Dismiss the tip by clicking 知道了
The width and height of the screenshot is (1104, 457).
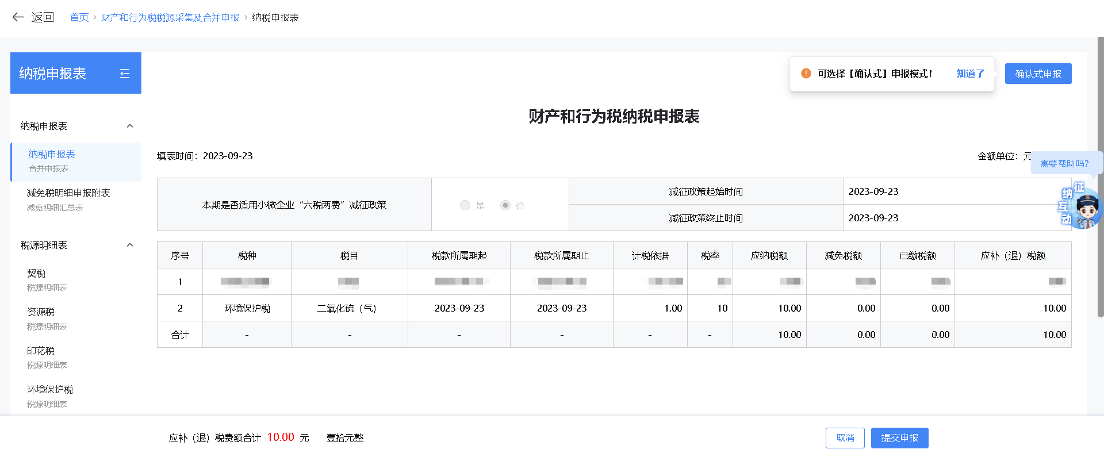[x=970, y=74]
